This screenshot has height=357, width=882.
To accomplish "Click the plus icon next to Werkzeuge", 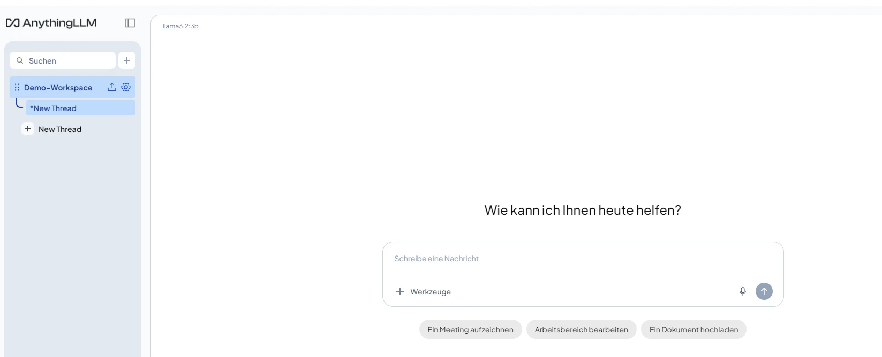I will tap(400, 291).
